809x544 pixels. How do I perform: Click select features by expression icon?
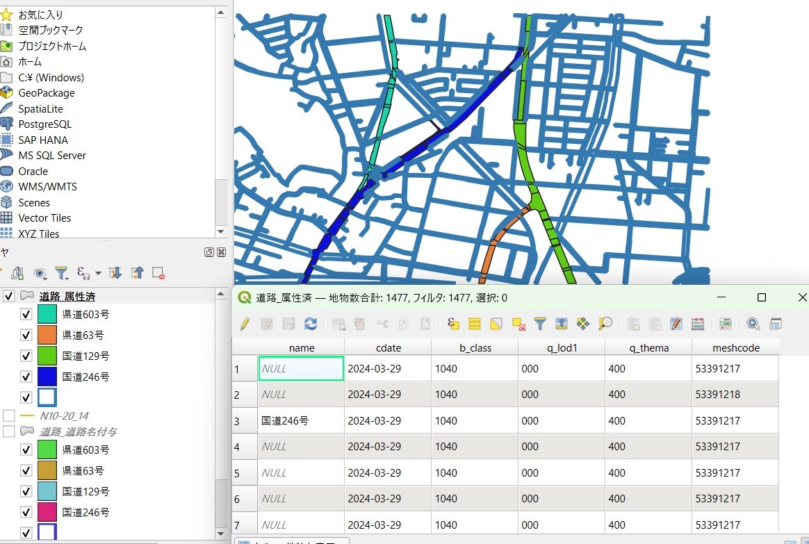(x=454, y=324)
